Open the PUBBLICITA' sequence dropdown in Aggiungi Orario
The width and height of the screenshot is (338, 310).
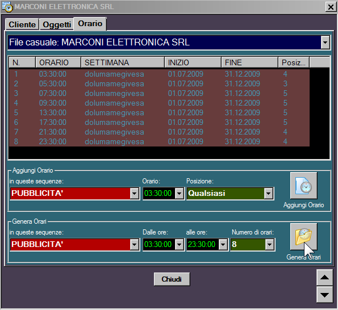(x=134, y=194)
